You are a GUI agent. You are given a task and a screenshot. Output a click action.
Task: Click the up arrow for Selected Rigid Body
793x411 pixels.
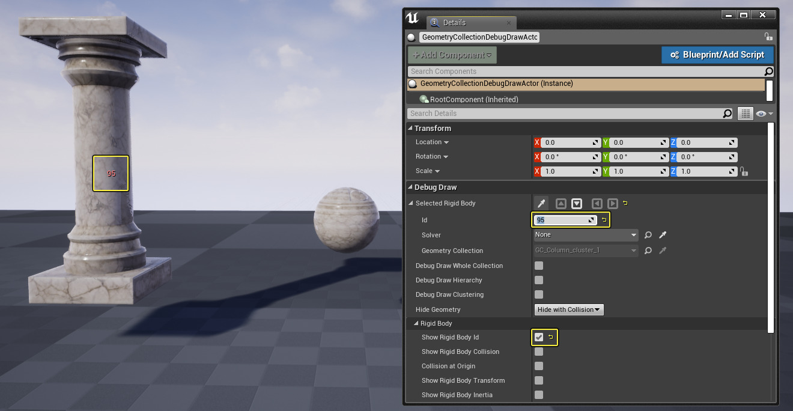(561, 204)
